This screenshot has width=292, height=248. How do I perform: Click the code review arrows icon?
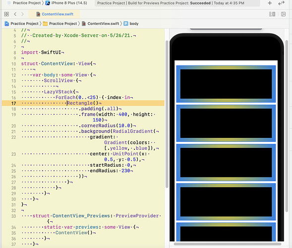[x=281, y=3]
